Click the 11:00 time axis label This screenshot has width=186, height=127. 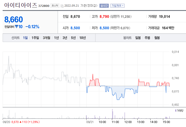(115, 122)
